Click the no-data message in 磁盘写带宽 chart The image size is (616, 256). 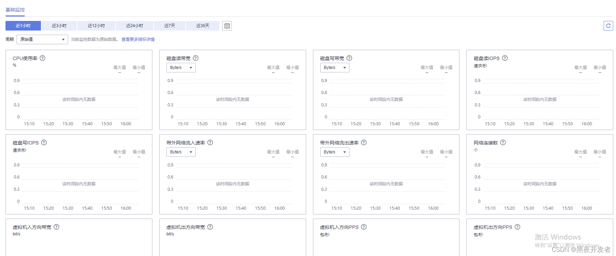(386, 100)
